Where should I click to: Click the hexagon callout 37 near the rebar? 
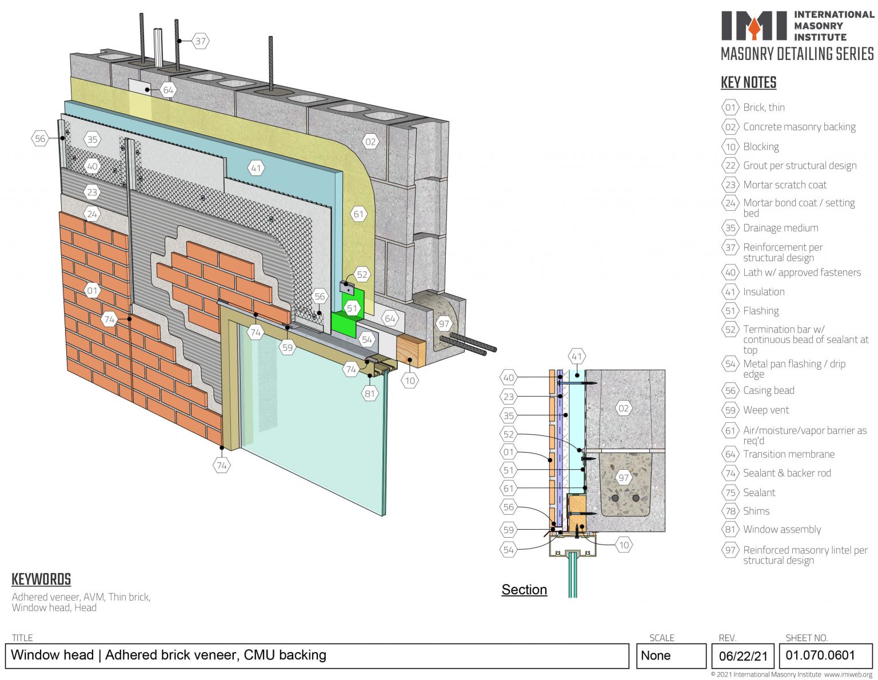pos(200,41)
